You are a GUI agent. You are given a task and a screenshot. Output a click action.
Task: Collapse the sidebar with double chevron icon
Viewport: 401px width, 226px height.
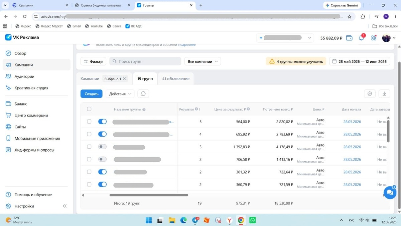pos(64,206)
